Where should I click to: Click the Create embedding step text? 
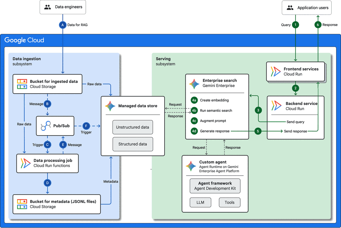click(214, 100)
